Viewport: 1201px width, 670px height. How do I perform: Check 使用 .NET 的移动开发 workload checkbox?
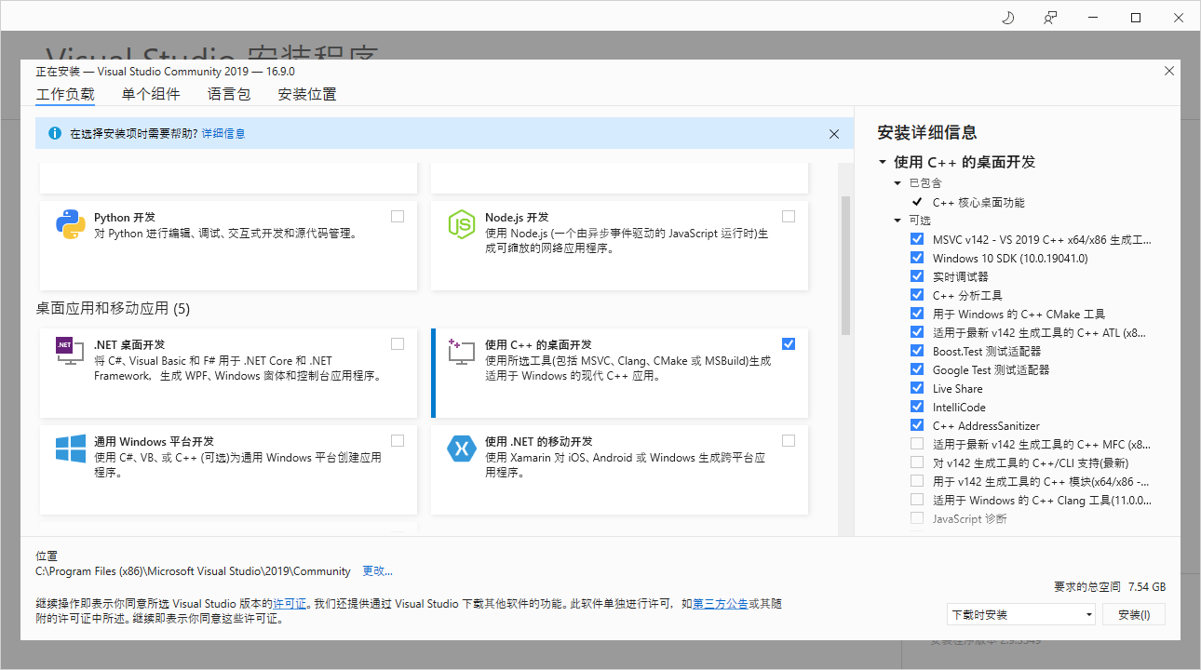[x=789, y=440]
